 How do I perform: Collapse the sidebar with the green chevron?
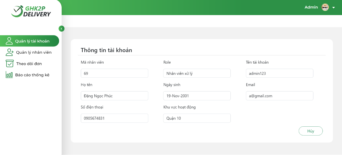(x=61, y=29)
